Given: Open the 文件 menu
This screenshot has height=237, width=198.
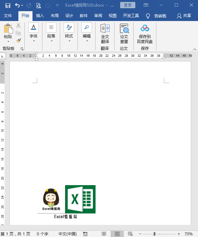Looking at the screenshot, I should click(8, 15).
